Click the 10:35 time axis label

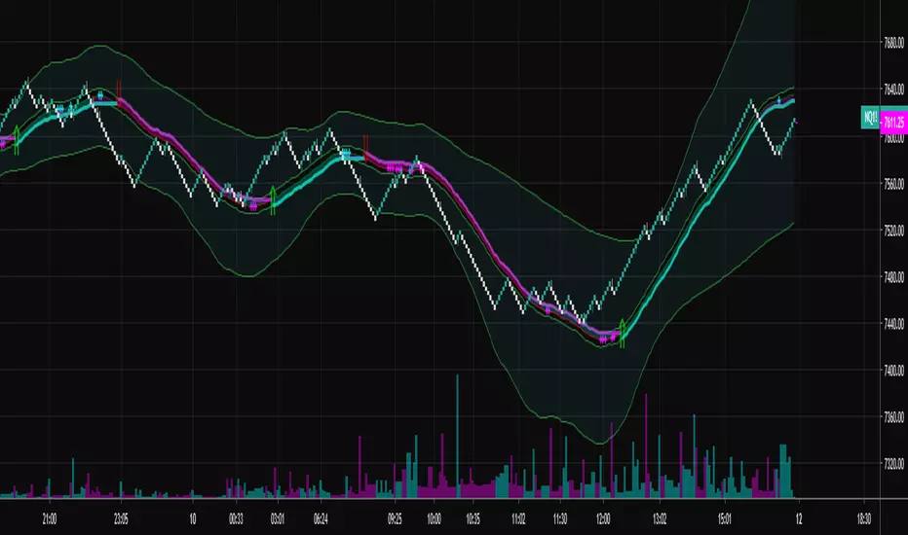[473, 518]
